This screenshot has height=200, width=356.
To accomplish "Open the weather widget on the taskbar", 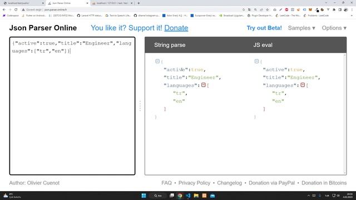I will click(12, 196).
